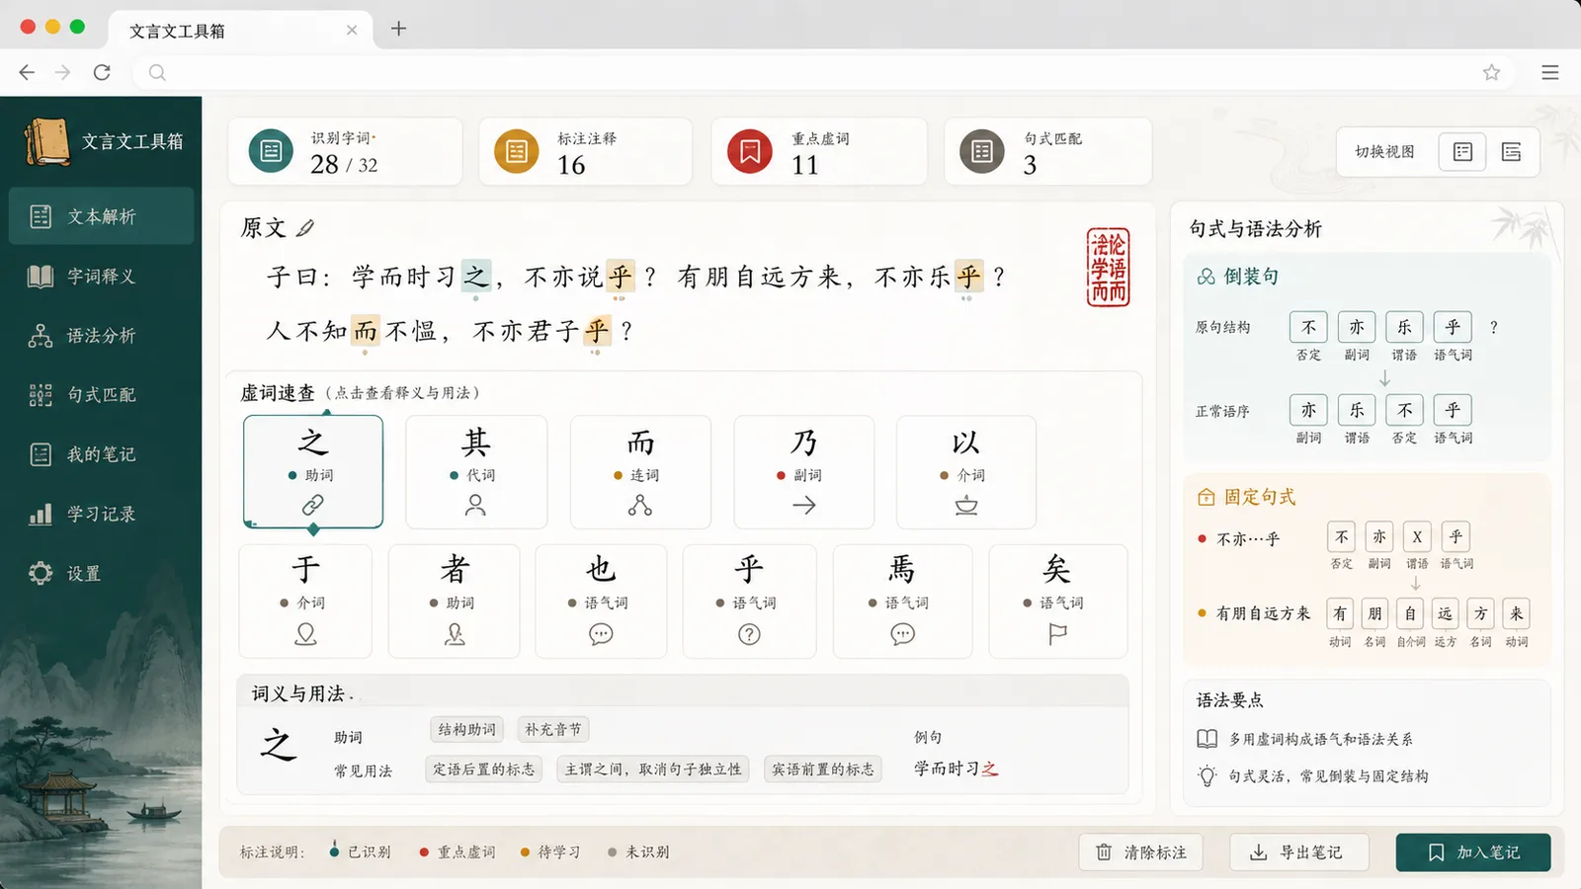The height and width of the screenshot is (889, 1581).
Task: Click the 导出笔记 button
Action: [x=1298, y=851]
